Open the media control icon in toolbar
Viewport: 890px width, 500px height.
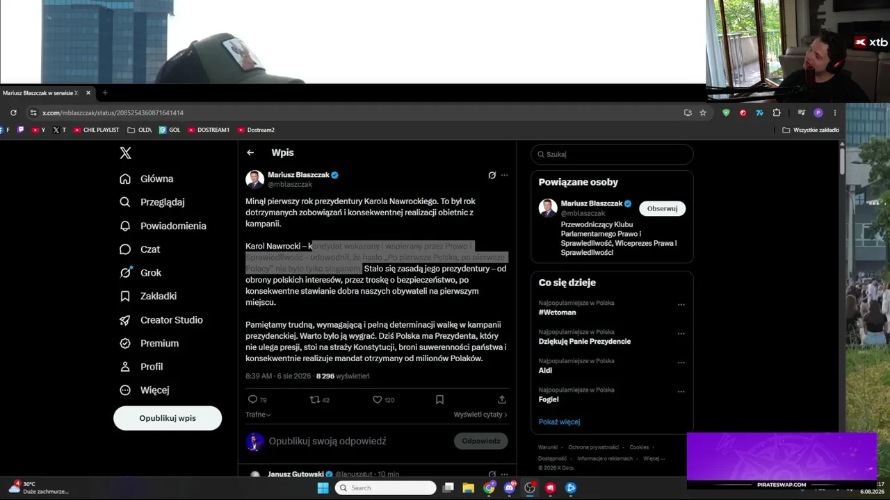(x=801, y=112)
